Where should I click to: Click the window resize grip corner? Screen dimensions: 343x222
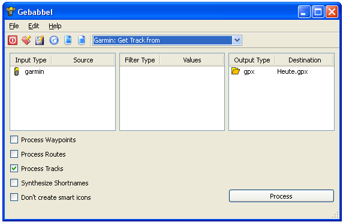(x=335, y=215)
